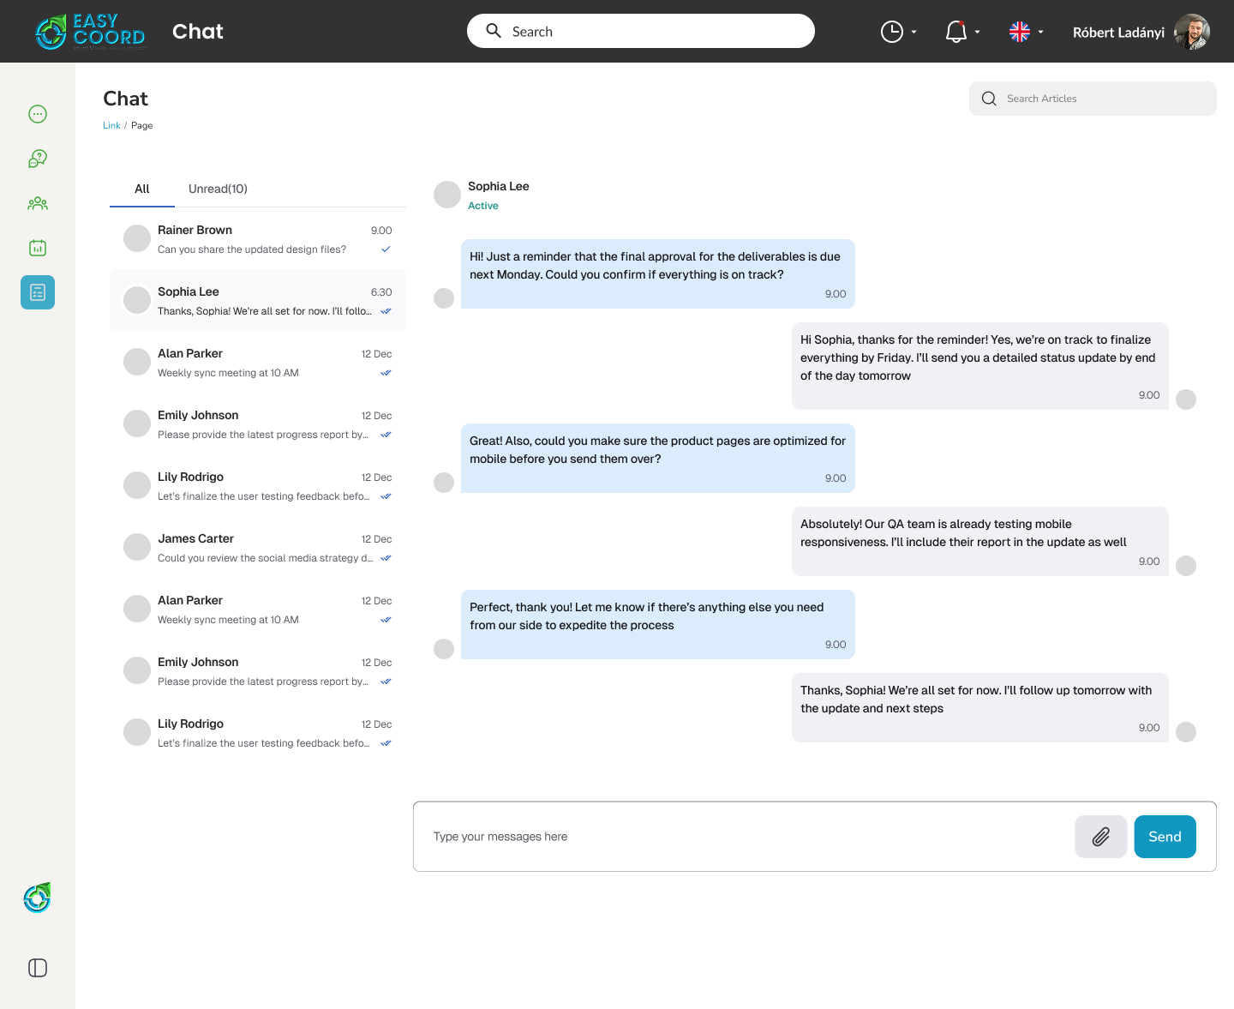Open the calendar sidebar icon
Screen dimensions: 1234x1009
pos(38,248)
